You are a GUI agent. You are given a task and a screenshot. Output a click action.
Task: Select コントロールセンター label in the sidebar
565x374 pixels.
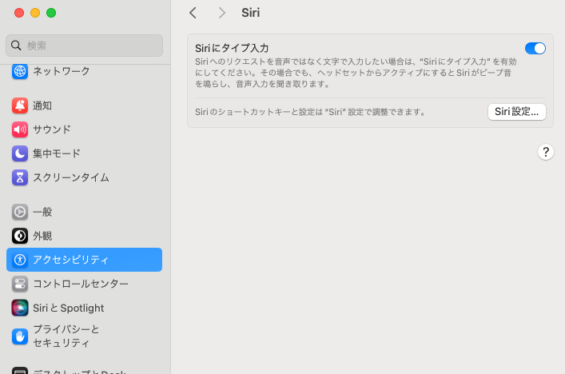coord(81,284)
